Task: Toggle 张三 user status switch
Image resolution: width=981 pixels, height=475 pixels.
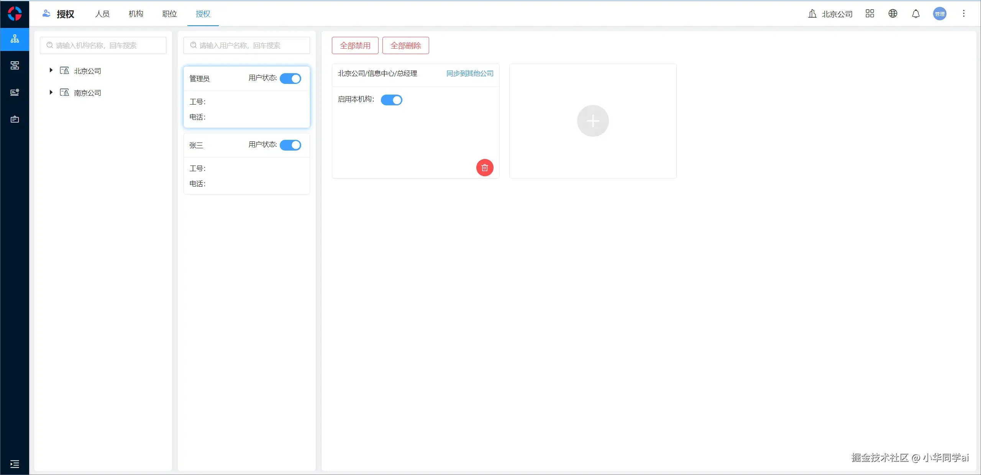Action: point(290,145)
